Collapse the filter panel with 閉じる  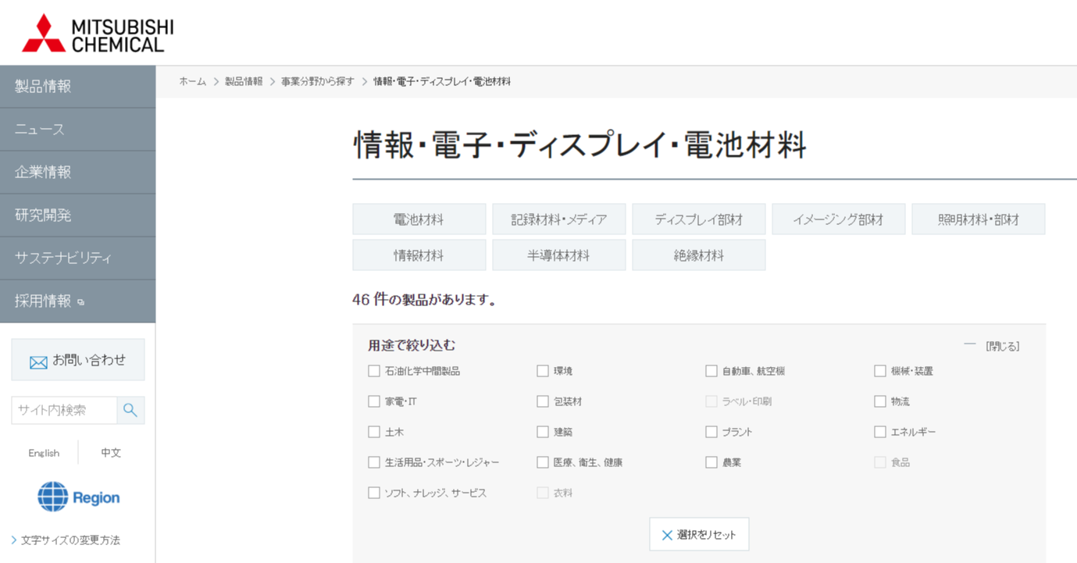tap(1001, 346)
